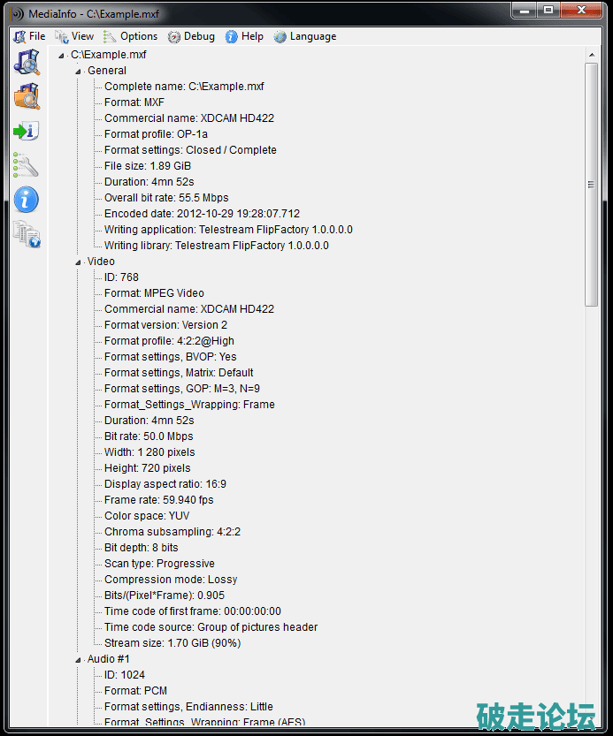Open the View menu
The height and width of the screenshot is (736, 613).
(x=74, y=36)
